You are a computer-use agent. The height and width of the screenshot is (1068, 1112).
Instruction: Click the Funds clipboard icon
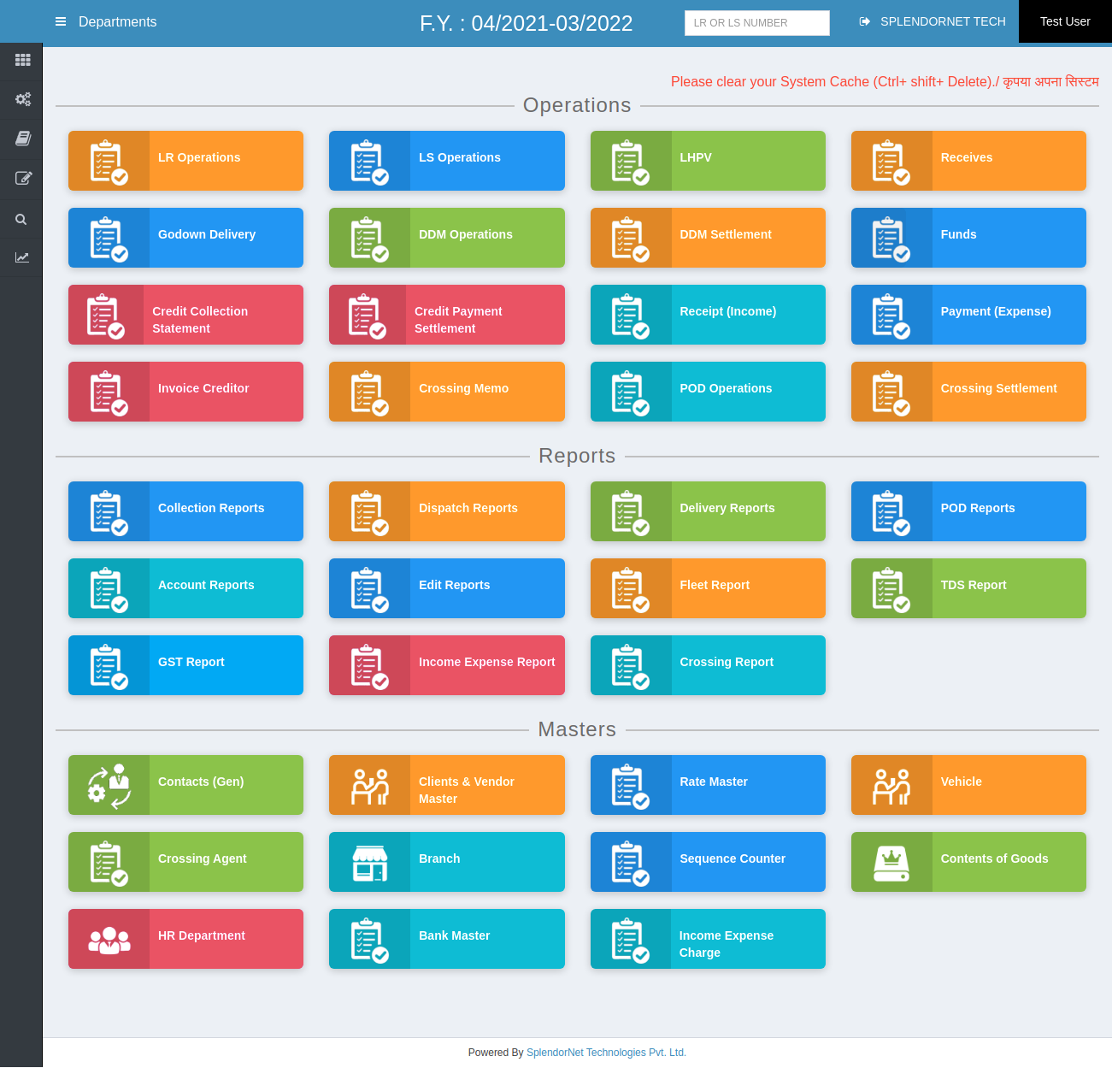coord(891,239)
